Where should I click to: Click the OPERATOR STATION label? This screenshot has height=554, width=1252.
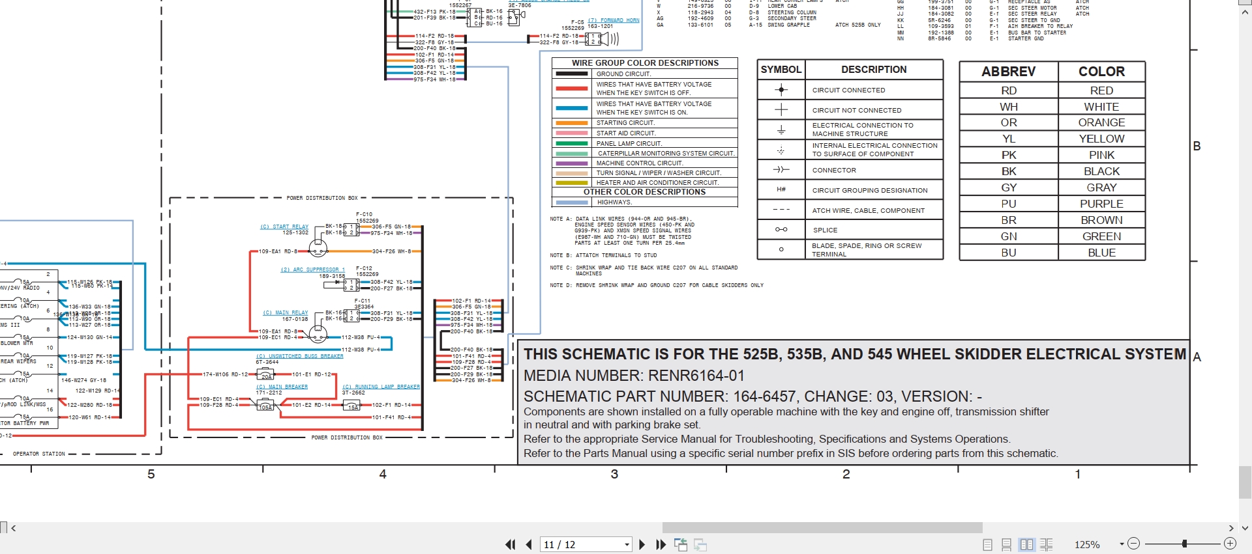click(39, 454)
